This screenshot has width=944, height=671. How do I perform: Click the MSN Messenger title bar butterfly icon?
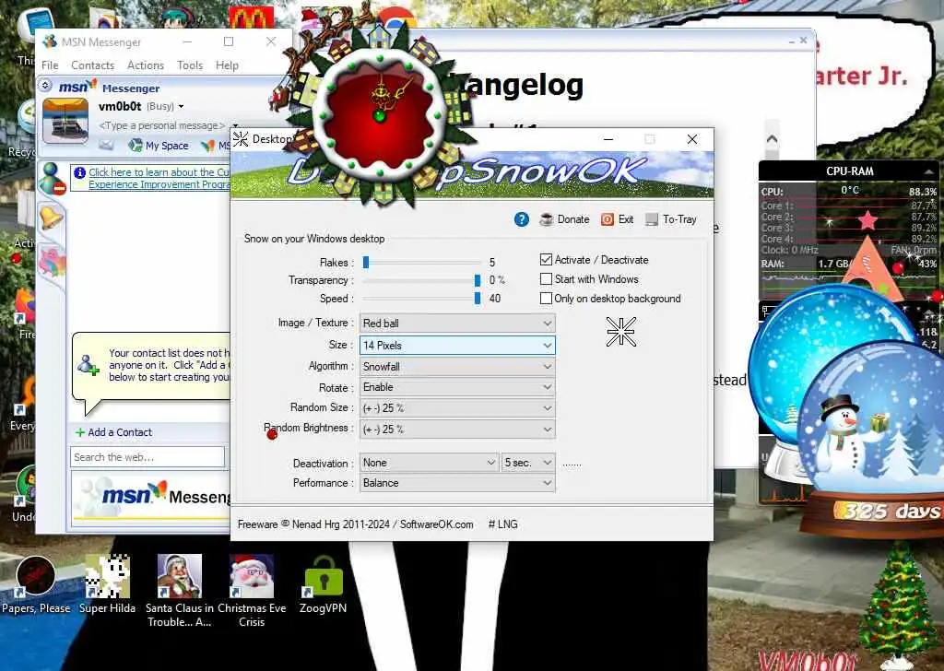pos(50,41)
